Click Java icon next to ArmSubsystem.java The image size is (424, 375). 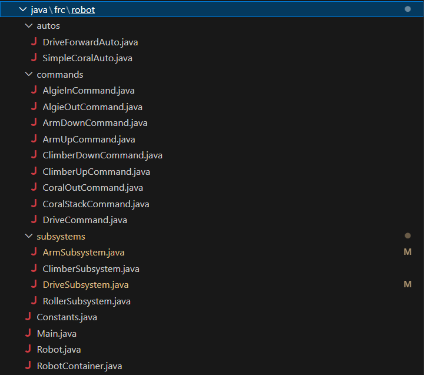tap(34, 252)
